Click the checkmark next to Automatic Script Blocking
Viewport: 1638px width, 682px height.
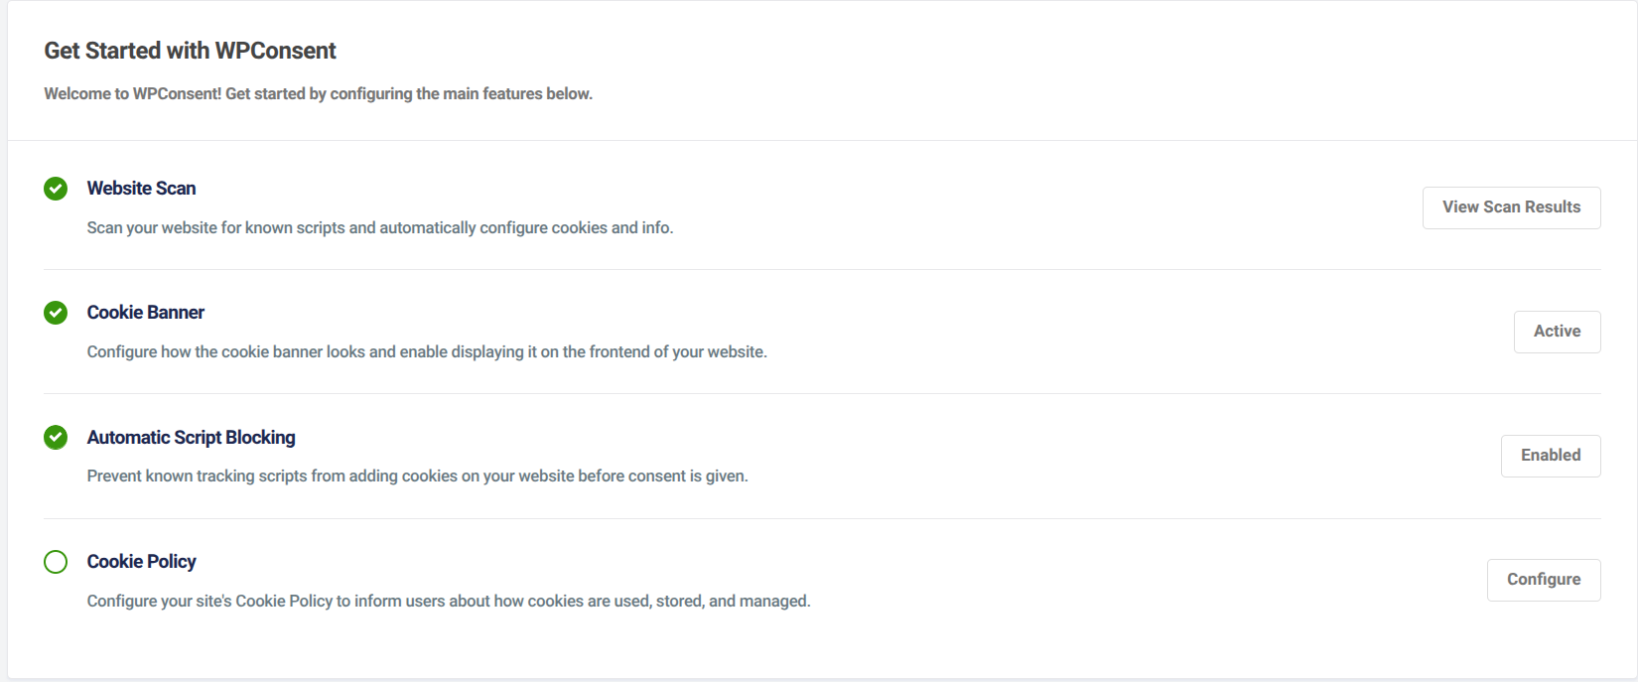(56, 438)
